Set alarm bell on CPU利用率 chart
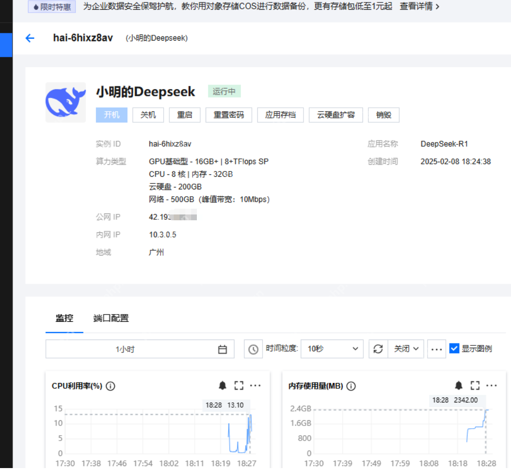Screen dimensions: 511x470 coord(222,385)
